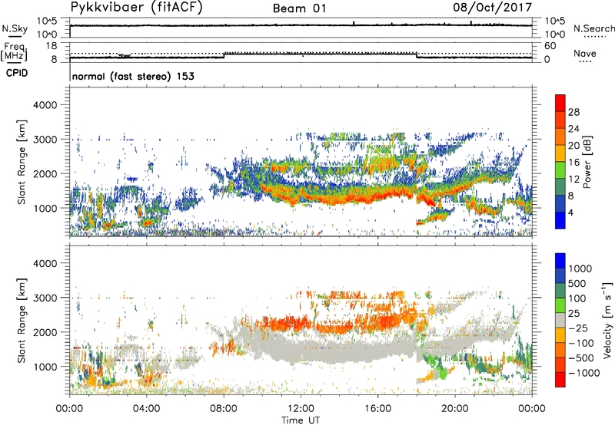The height and width of the screenshot is (425, 615).
Task: Click the '100' velocity colorbar value
Action: point(577,298)
